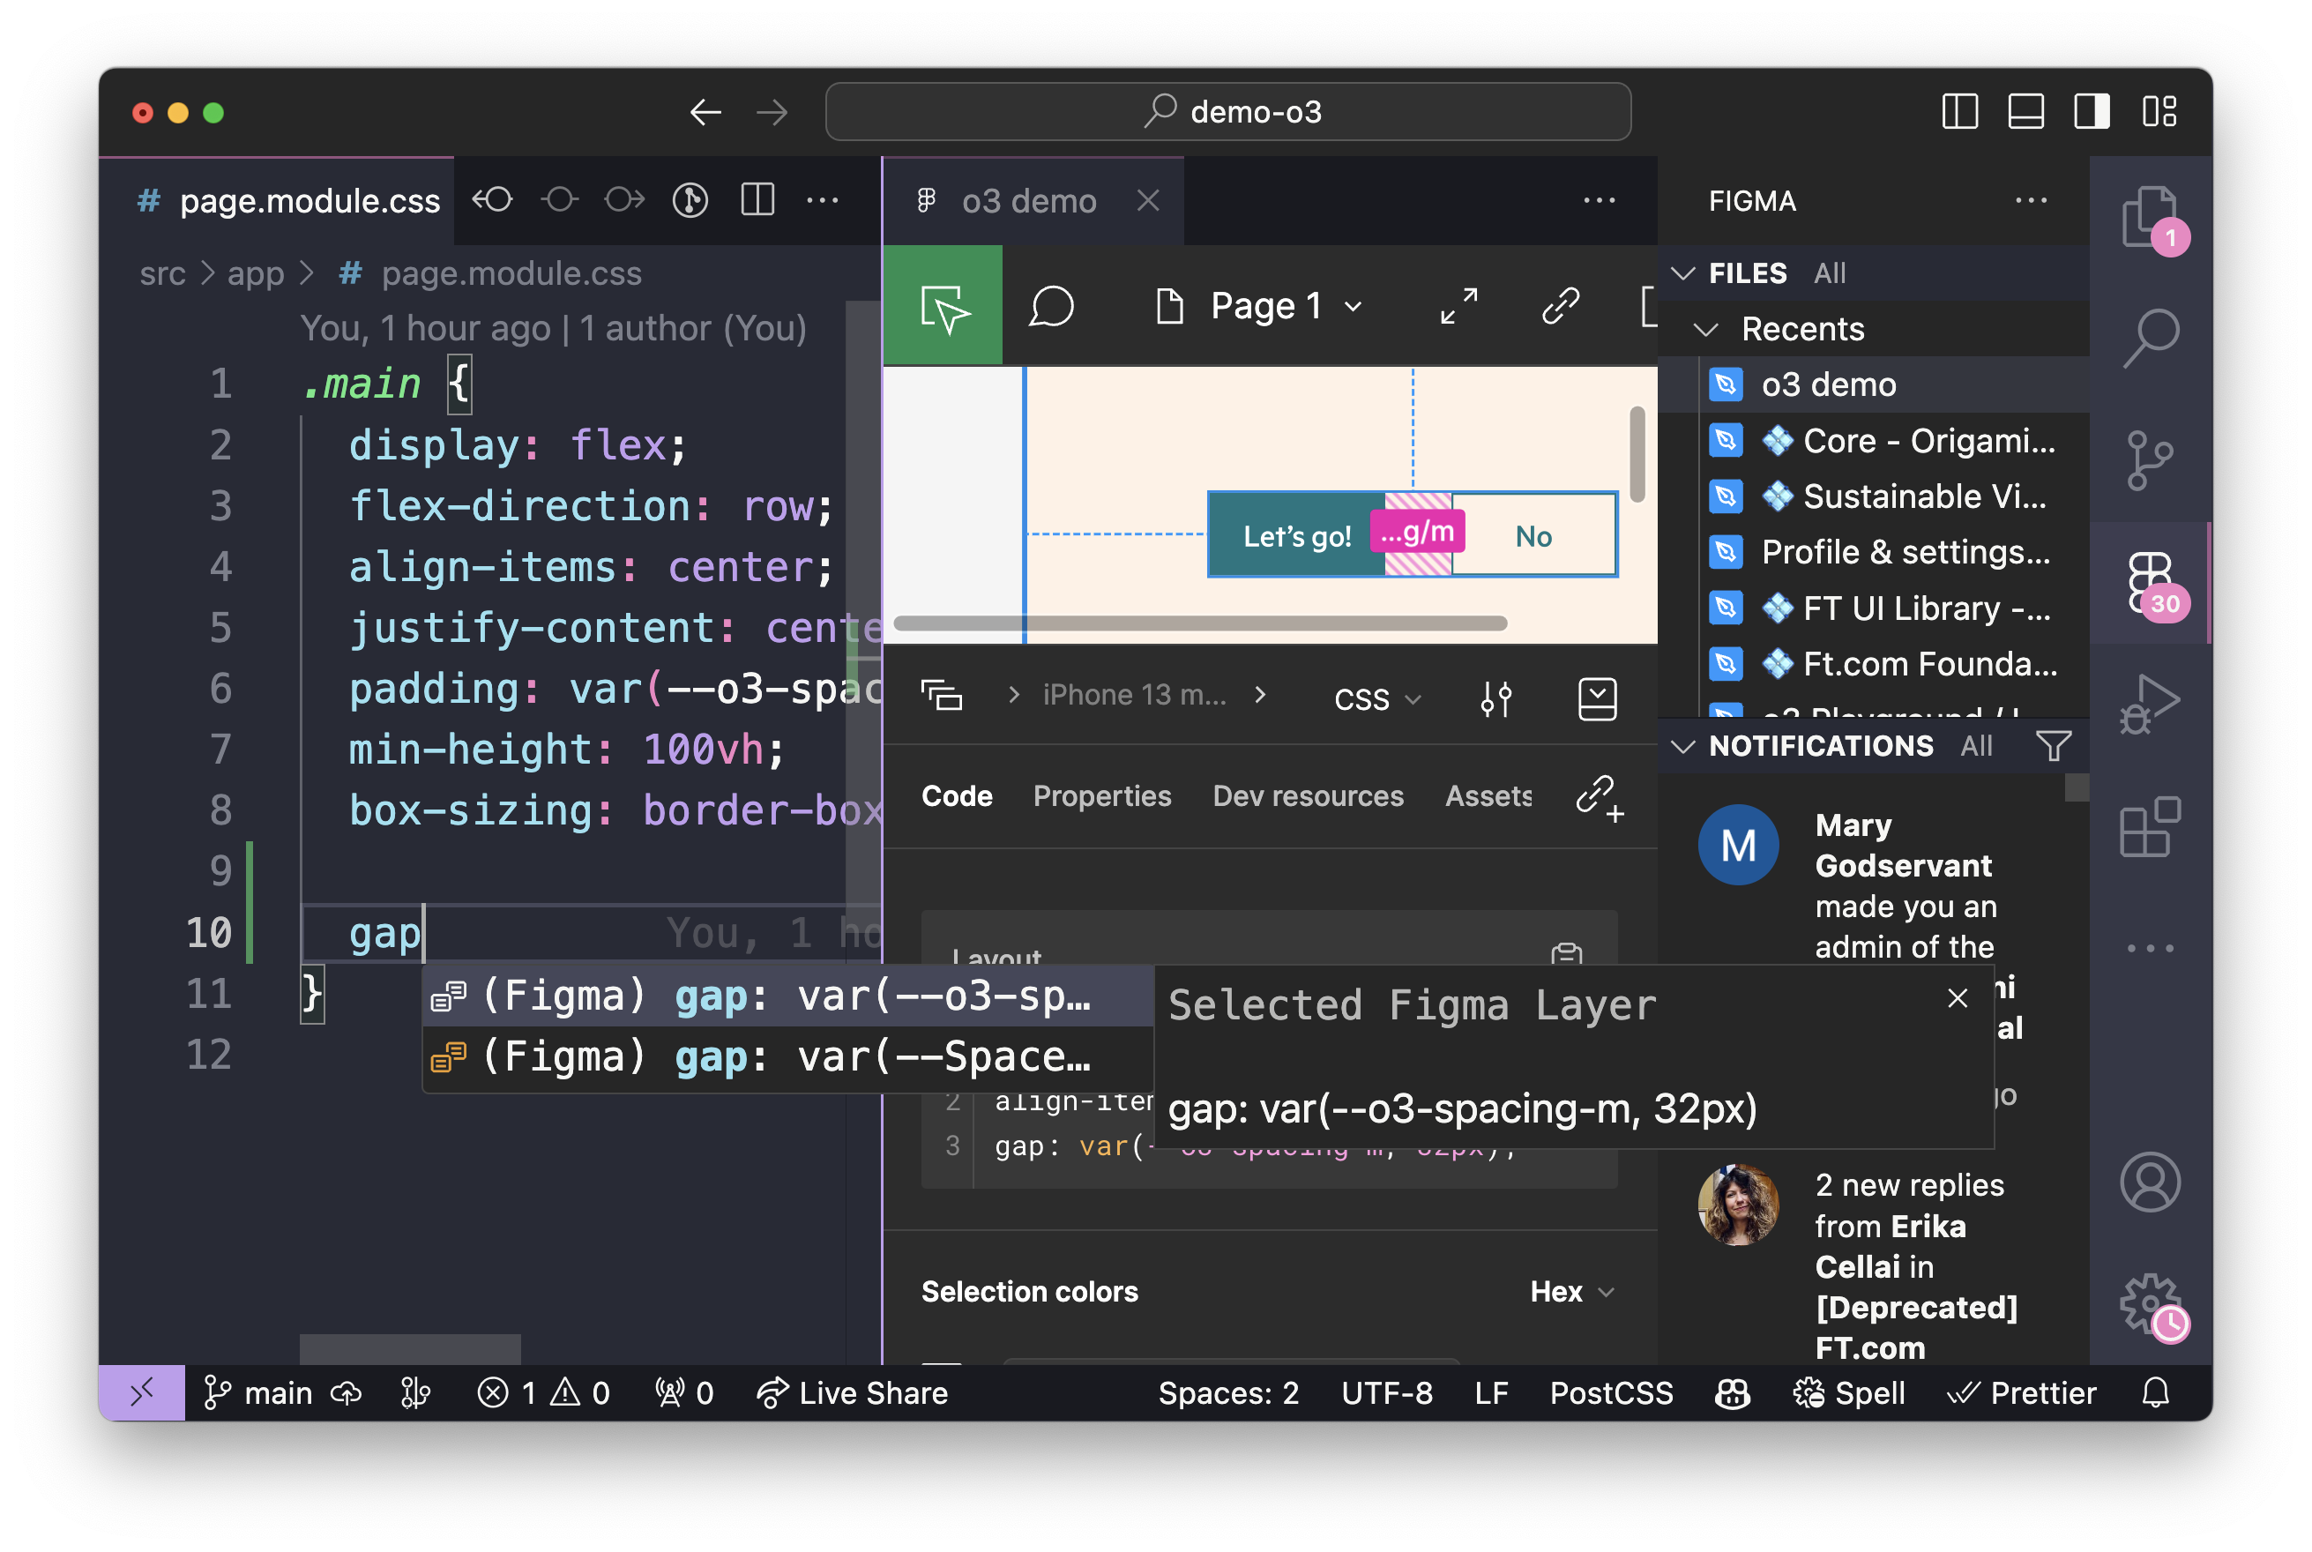Open Source Control view in activity bar

click(2150, 461)
